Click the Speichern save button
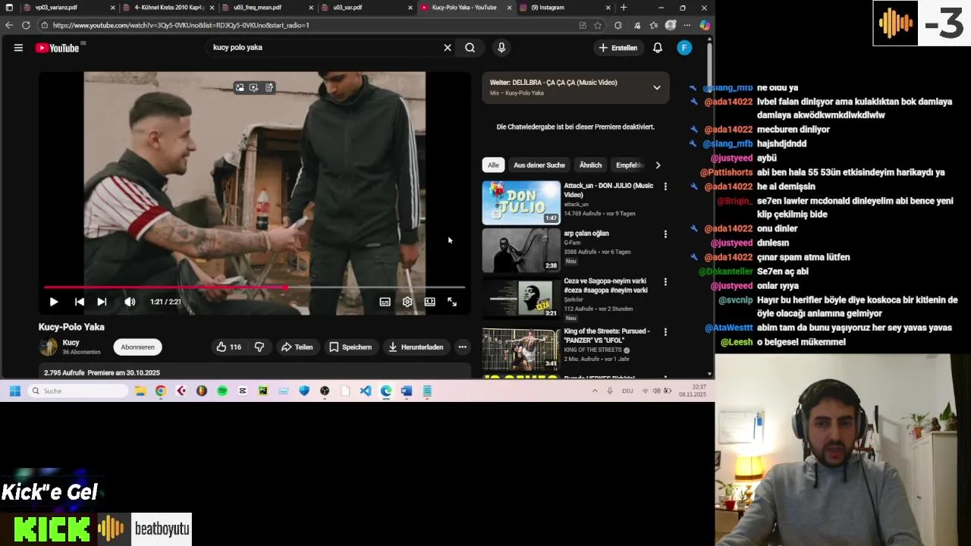This screenshot has width=971, height=546. point(350,347)
